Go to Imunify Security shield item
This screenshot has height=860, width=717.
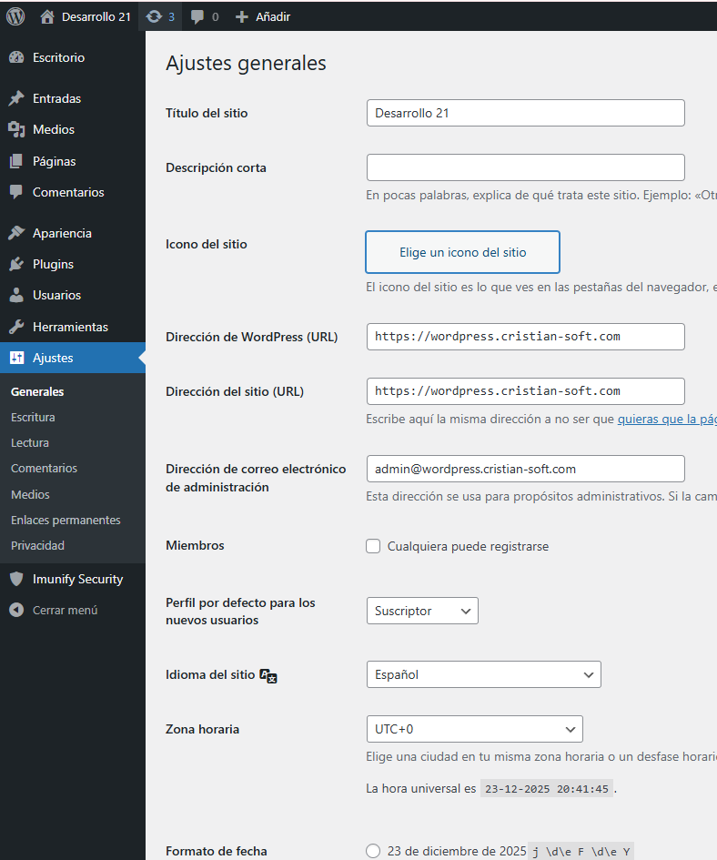(77, 579)
